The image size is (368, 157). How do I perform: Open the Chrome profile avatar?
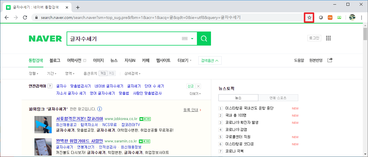point(352,17)
